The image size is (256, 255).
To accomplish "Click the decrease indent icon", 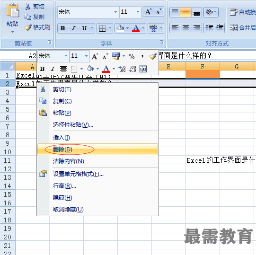I will (209, 28).
